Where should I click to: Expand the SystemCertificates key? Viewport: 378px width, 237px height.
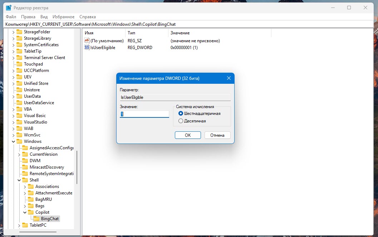pos(13,45)
